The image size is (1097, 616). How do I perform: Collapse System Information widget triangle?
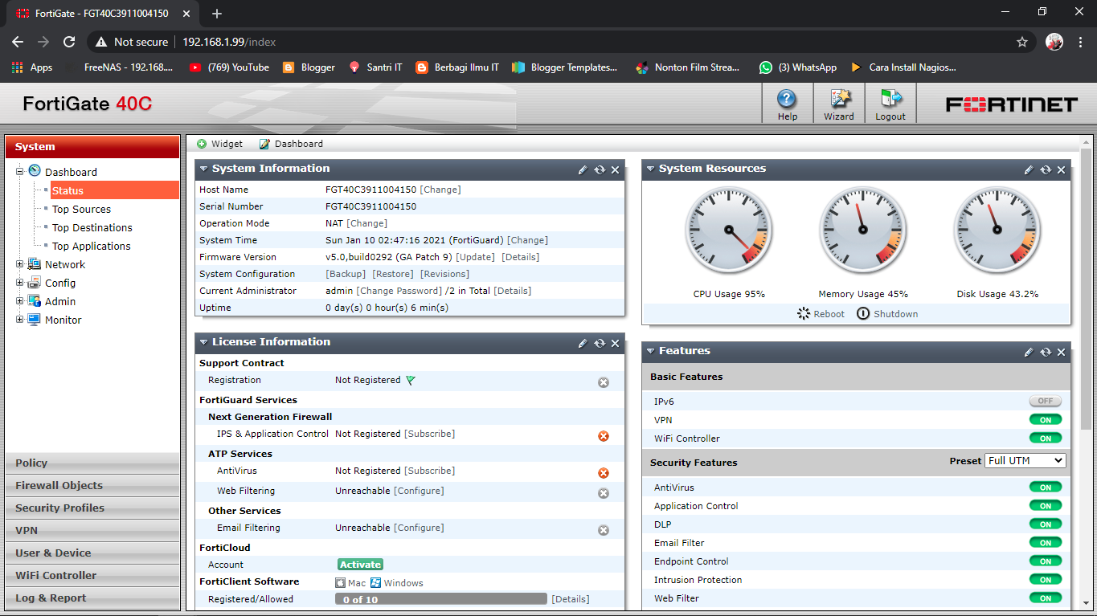[204, 169]
